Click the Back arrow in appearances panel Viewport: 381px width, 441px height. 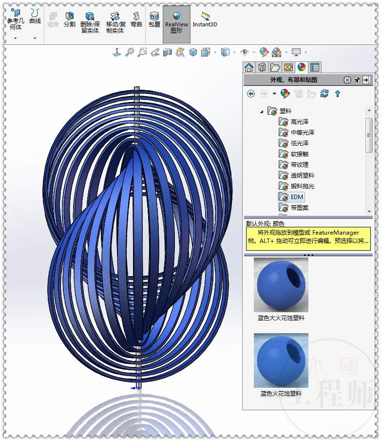click(x=251, y=94)
